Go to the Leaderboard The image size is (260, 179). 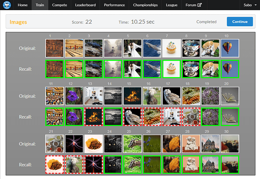pos(86,5)
